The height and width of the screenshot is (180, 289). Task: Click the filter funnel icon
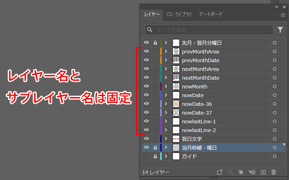pos(280,30)
